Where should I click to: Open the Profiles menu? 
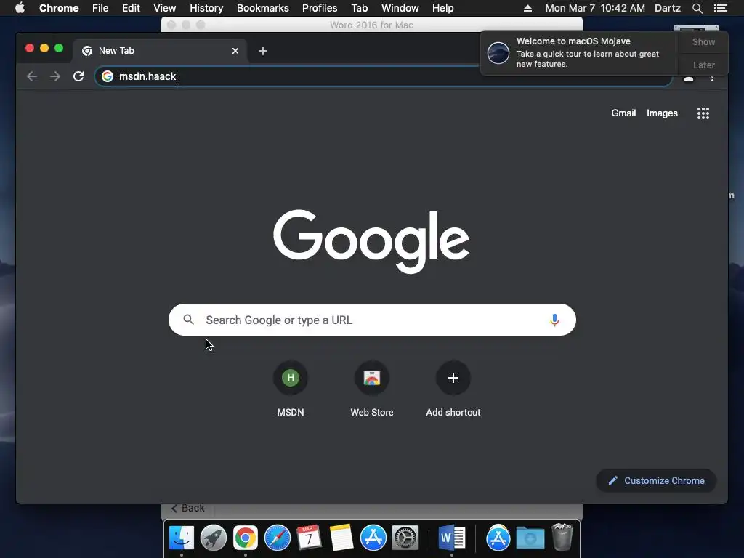(320, 8)
